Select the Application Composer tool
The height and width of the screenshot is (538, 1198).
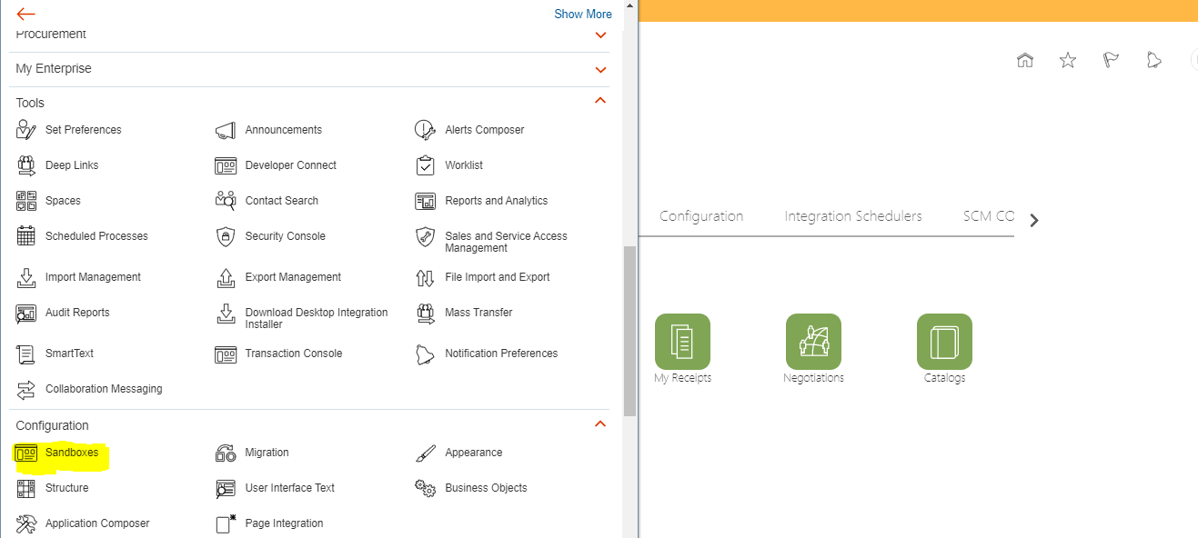(x=97, y=523)
